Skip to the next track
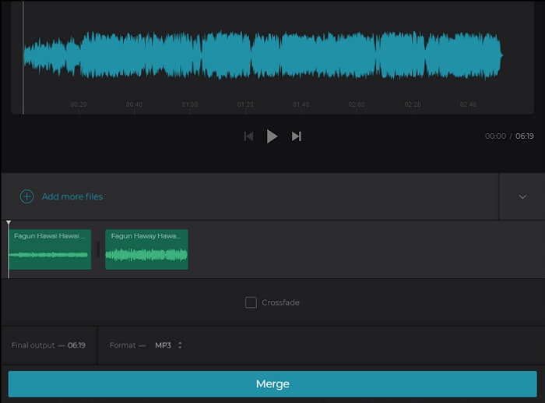Screen dimensions: 545x403 [x=297, y=136]
